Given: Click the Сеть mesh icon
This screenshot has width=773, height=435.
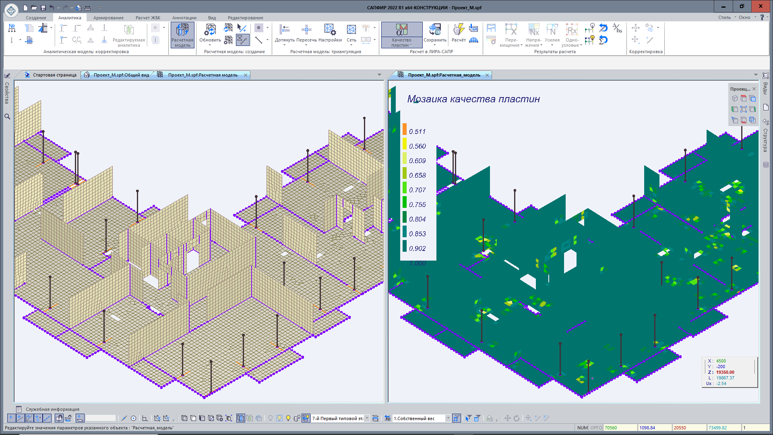Looking at the screenshot, I should [x=351, y=29].
